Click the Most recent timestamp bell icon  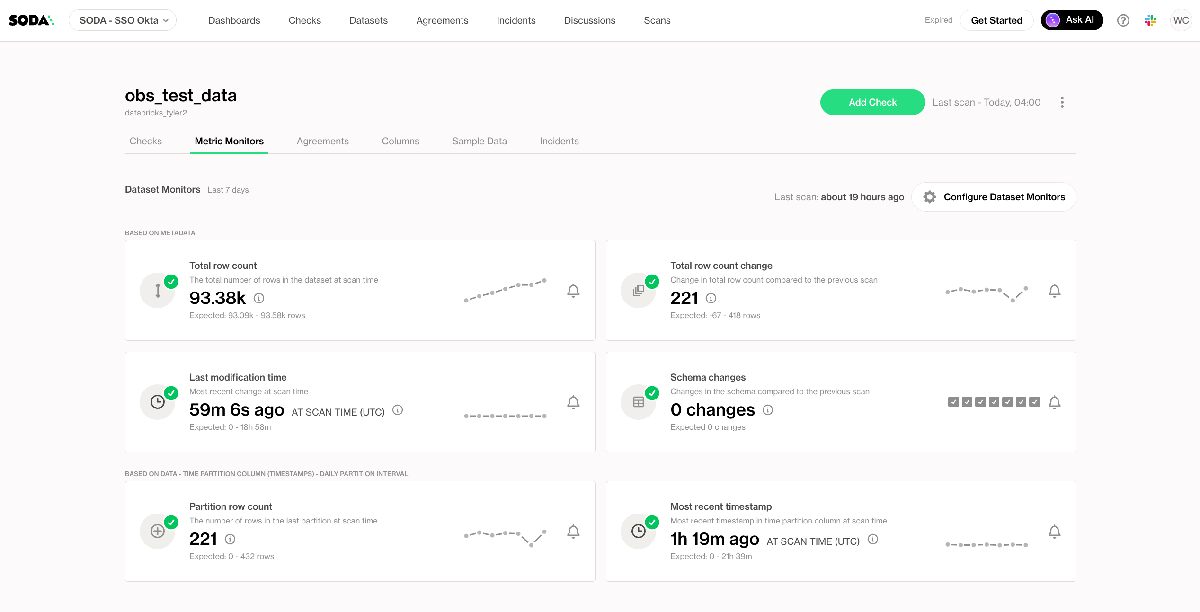tap(1054, 531)
